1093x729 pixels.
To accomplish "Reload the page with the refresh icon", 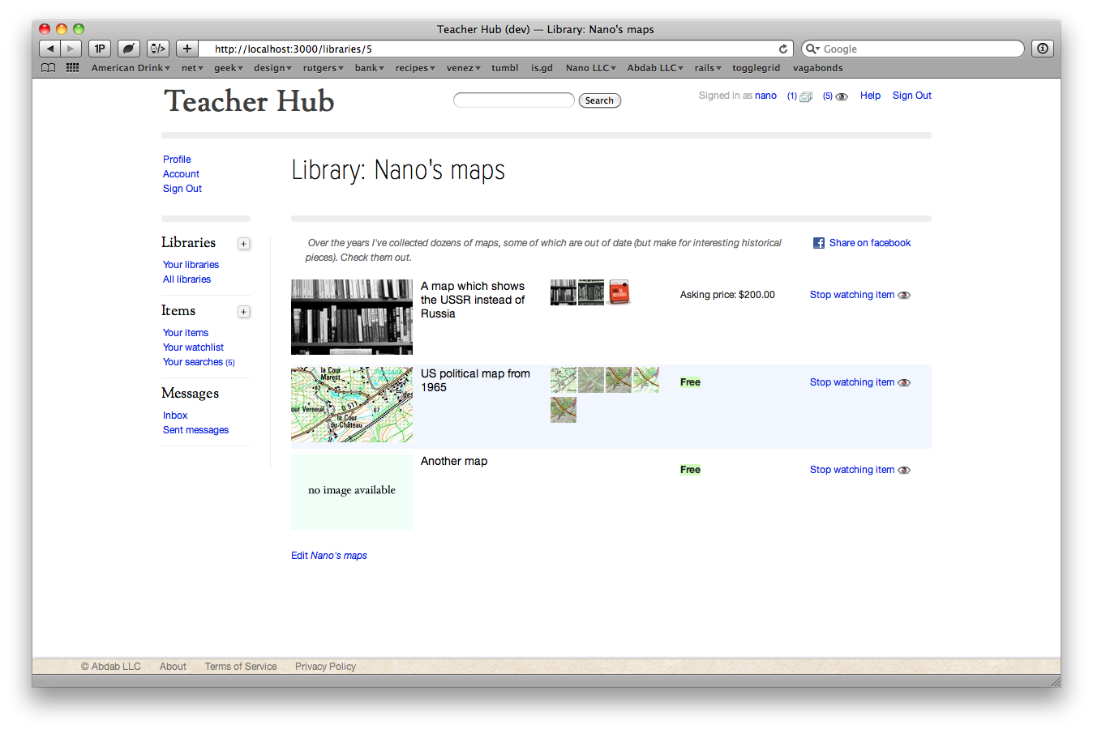I will tap(783, 49).
